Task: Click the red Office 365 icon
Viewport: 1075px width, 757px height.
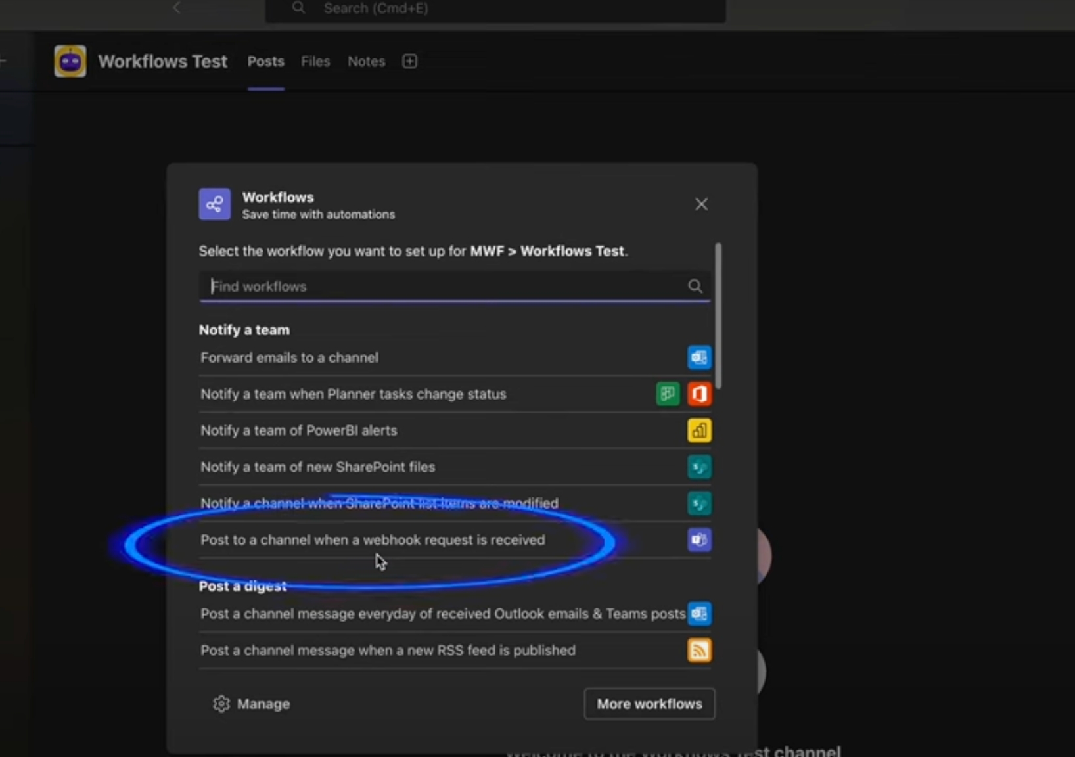Action: tap(699, 394)
